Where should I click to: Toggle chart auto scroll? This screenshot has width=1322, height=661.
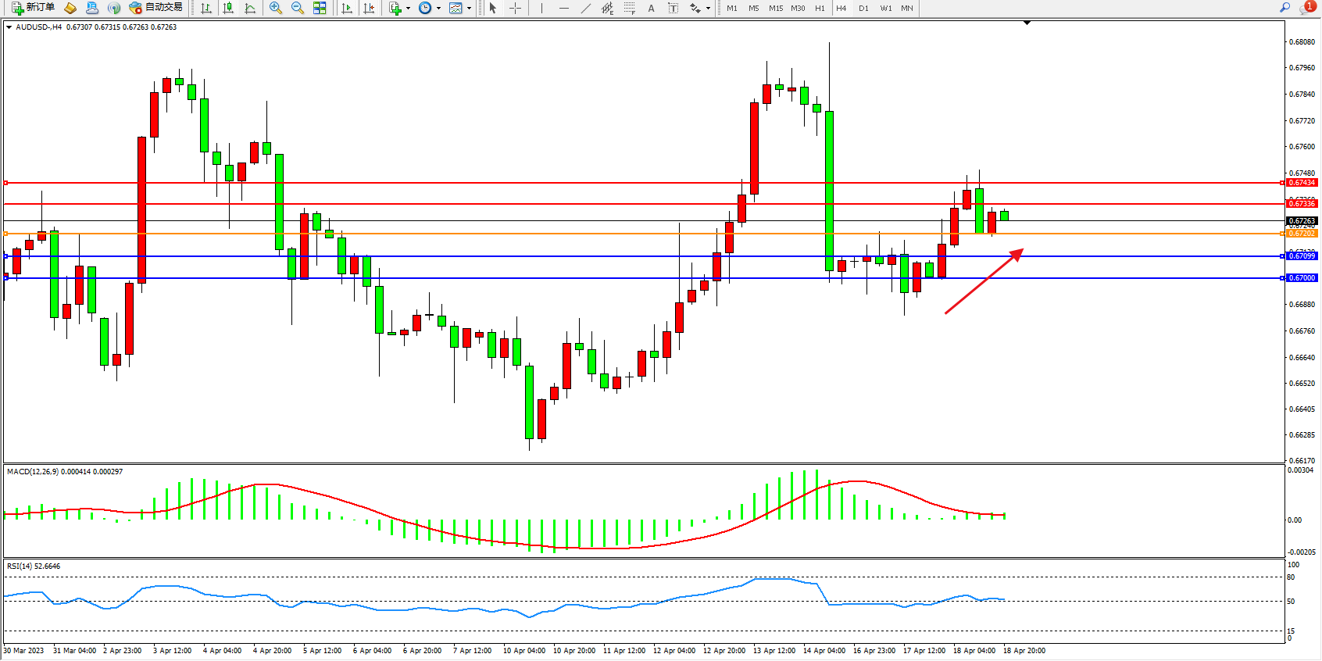pos(347,8)
